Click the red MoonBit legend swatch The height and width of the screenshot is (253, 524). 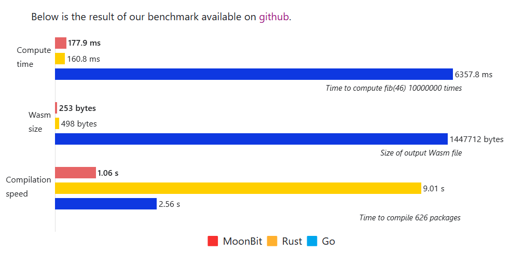pyautogui.click(x=213, y=241)
